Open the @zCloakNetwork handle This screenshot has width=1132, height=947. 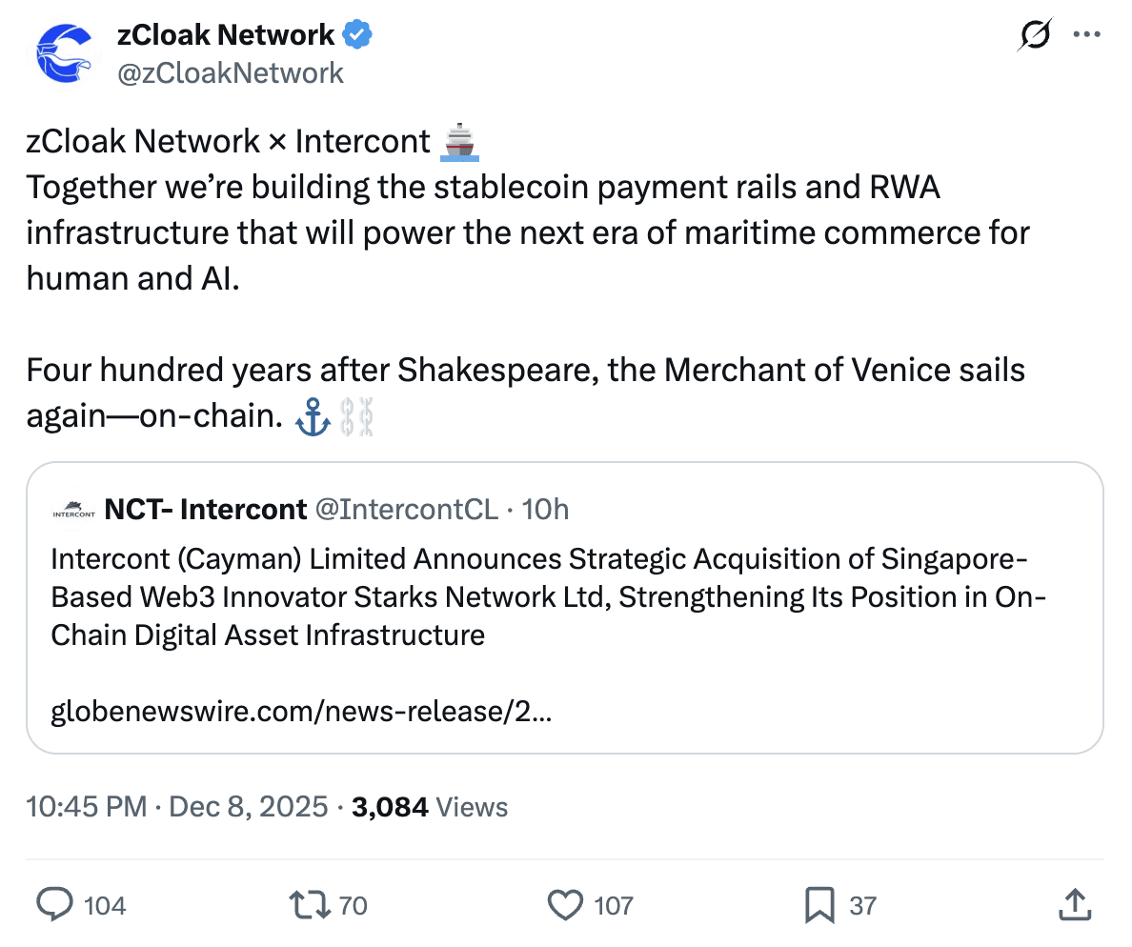tap(232, 72)
